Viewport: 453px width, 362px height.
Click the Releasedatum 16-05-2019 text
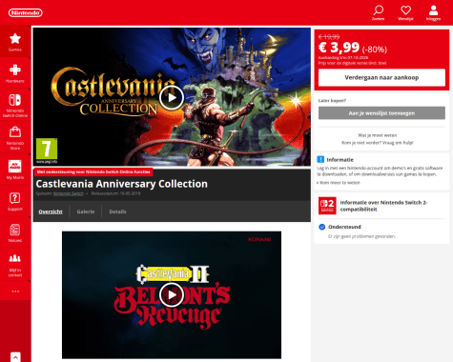[115, 193]
